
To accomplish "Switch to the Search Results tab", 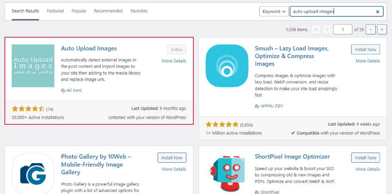I will (25, 11).
